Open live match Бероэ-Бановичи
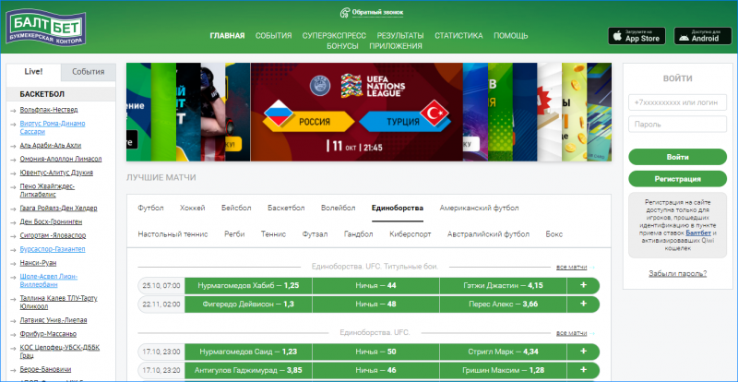 (x=45, y=369)
